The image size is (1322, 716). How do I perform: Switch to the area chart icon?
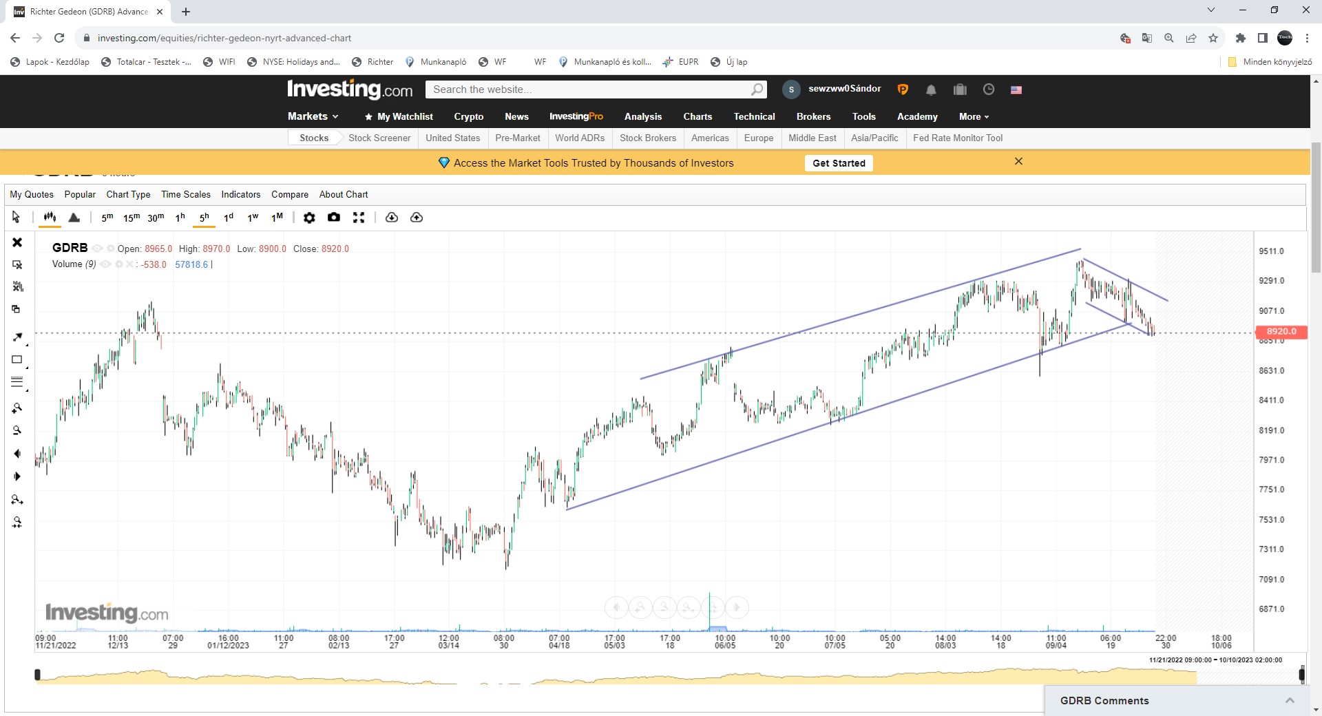tap(74, 218)
